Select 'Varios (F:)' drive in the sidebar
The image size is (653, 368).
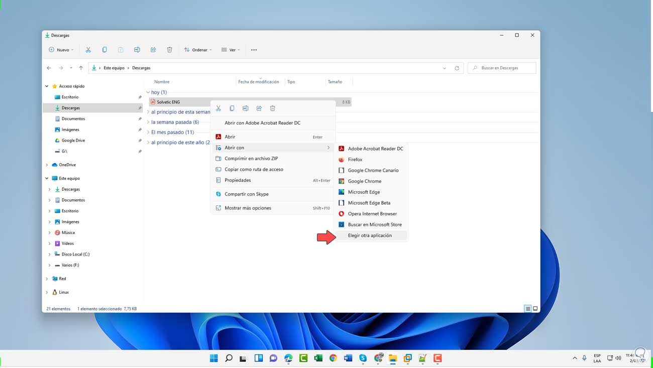pos(70,265)
